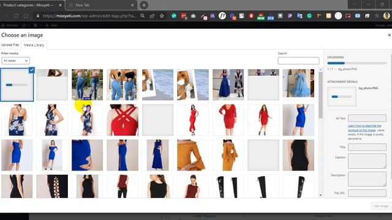
Task: Focus the Alt Text input field
Action: [367, 118]
